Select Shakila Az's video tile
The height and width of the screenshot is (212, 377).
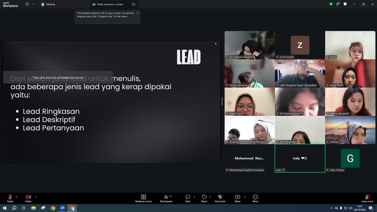250,102
